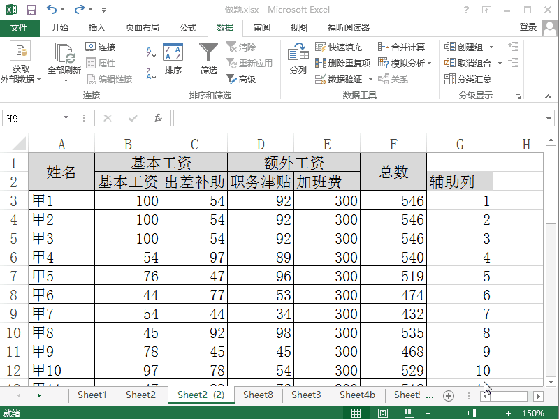Switch to the 公式 ribbon tab
Viewport: 559px width, 419px height.
[187, 28]
